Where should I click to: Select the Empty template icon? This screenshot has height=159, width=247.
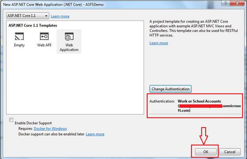[x=19, y=36]
